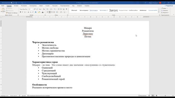Image resolution: width=175 pixels, height=98 pixels.
Task: Apply the Заголовок 2 style
Action: coord(104,10)
